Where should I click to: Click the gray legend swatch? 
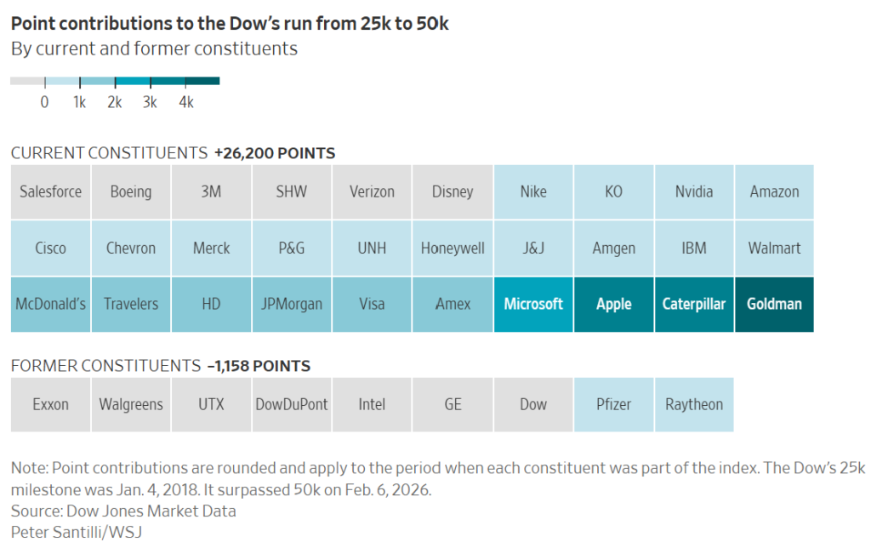[27, 82]
